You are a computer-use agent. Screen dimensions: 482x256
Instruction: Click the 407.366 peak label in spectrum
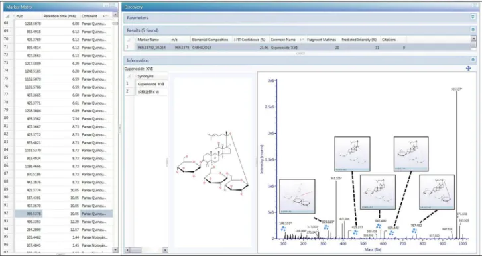[344, 219]
